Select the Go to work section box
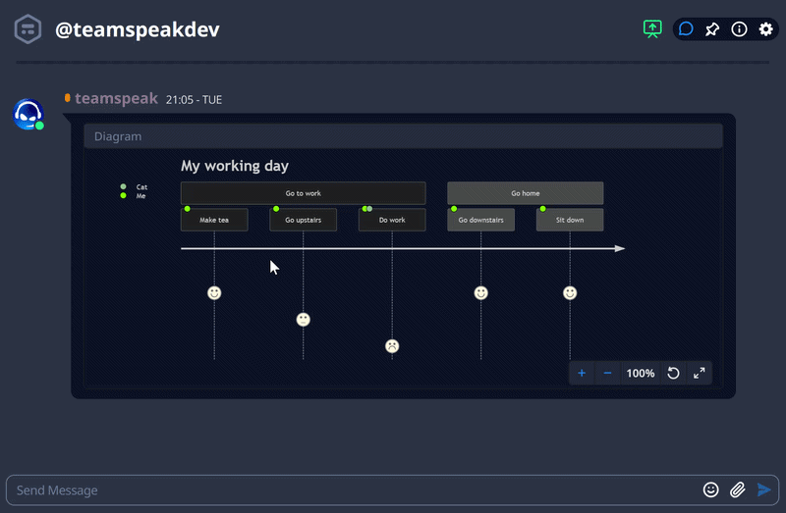This screenshot has width=786, height=513. pos(303,193)
